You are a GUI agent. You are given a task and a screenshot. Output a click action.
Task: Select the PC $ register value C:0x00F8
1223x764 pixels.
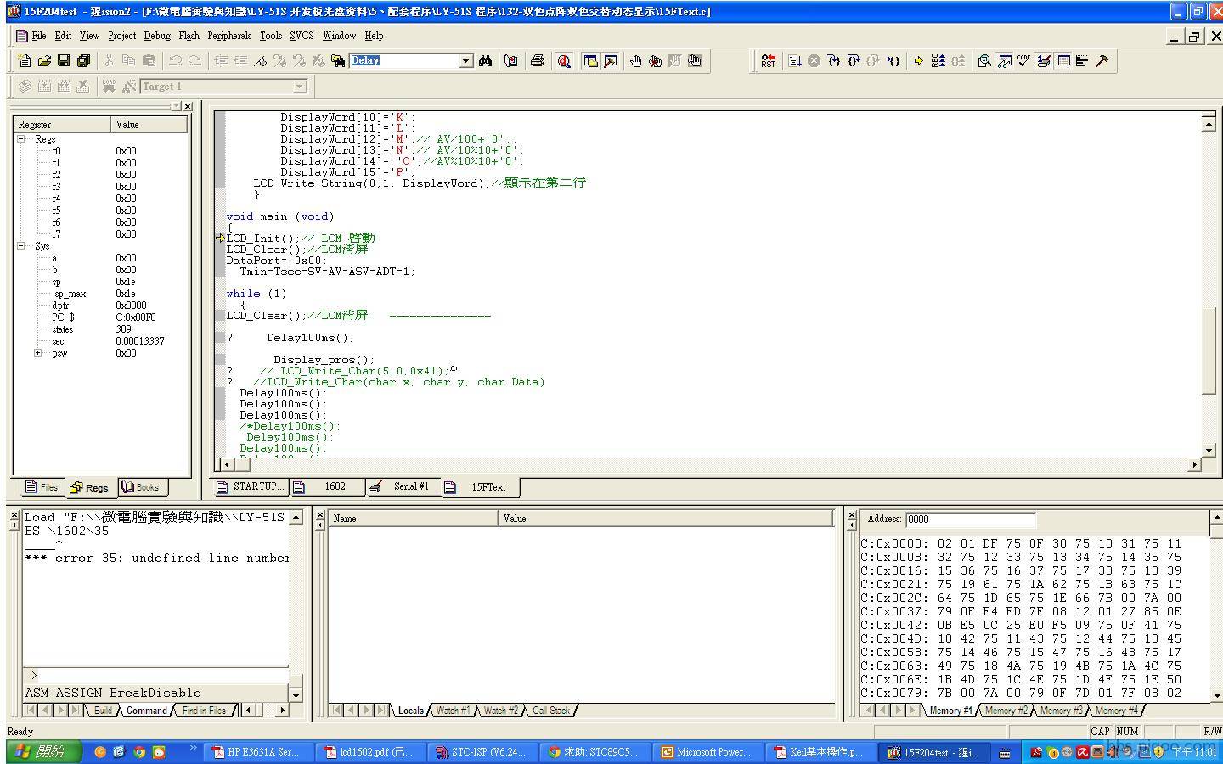(x=136, y=317)
